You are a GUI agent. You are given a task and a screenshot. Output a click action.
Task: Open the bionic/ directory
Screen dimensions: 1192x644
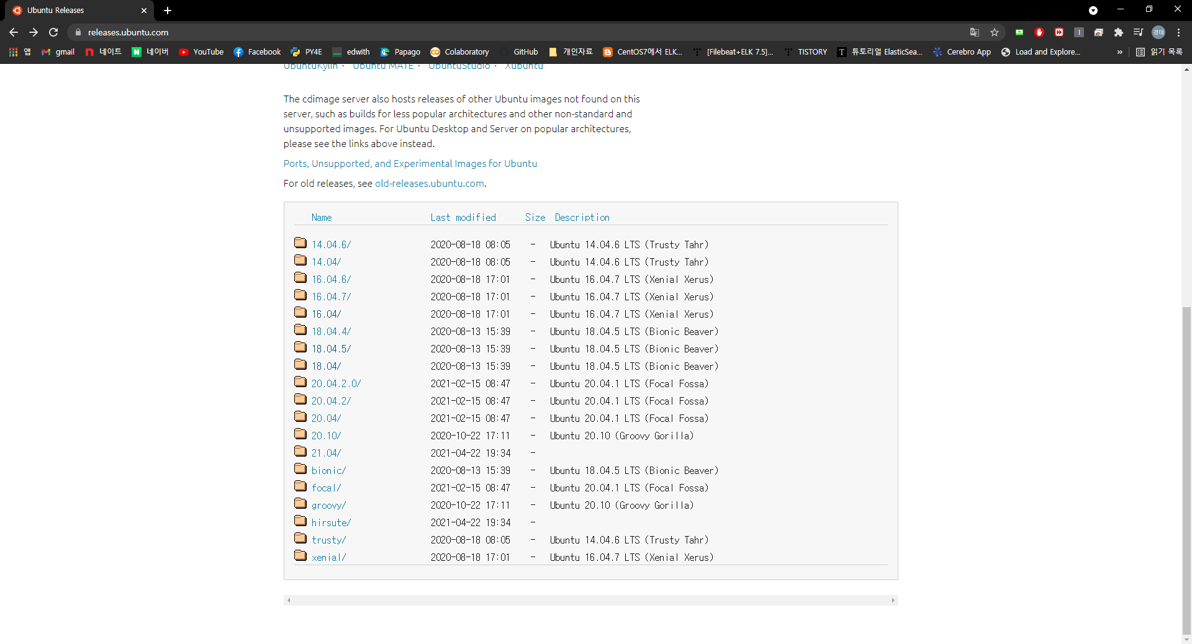coord(329,471)
